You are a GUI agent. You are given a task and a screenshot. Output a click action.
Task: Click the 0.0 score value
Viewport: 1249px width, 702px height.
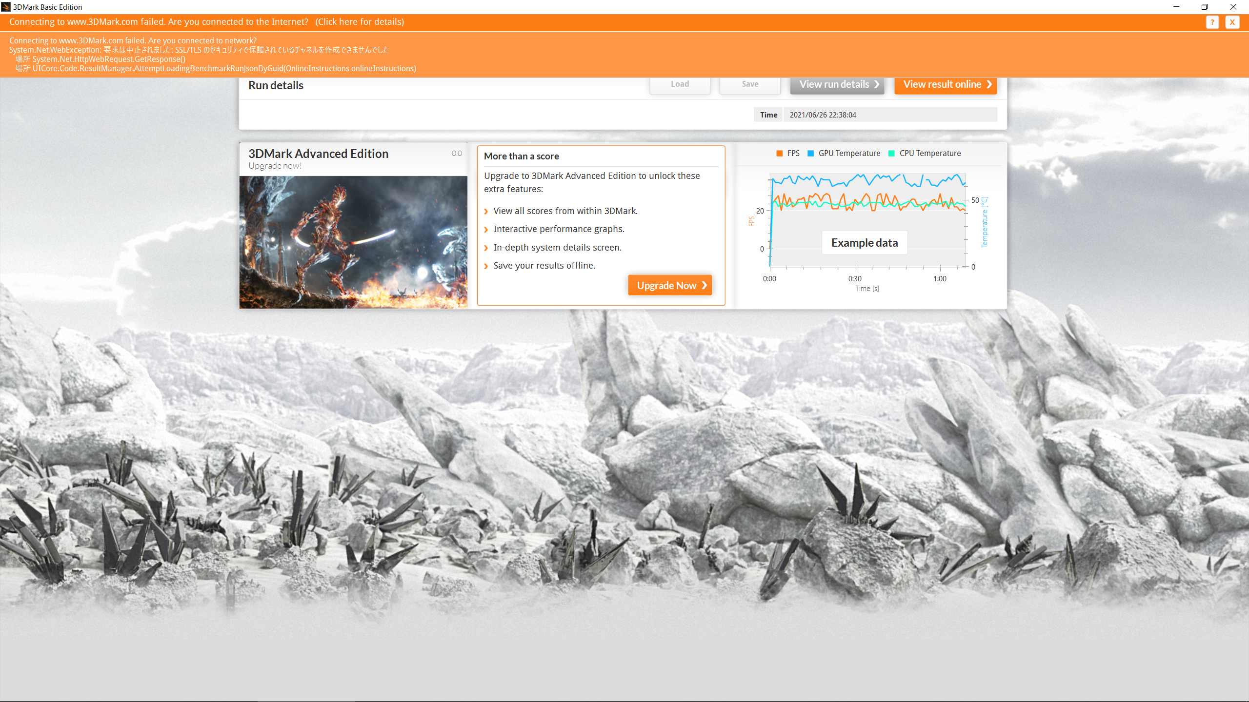pos(457,154)
